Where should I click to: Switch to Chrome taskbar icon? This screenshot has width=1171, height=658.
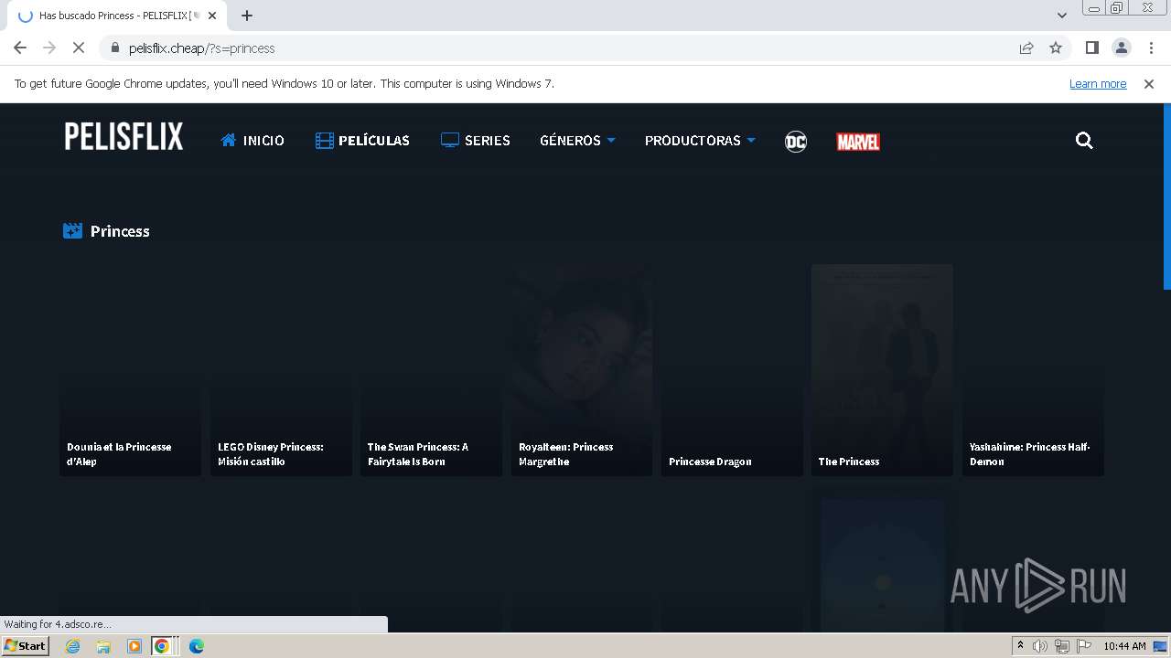point(163,646)
